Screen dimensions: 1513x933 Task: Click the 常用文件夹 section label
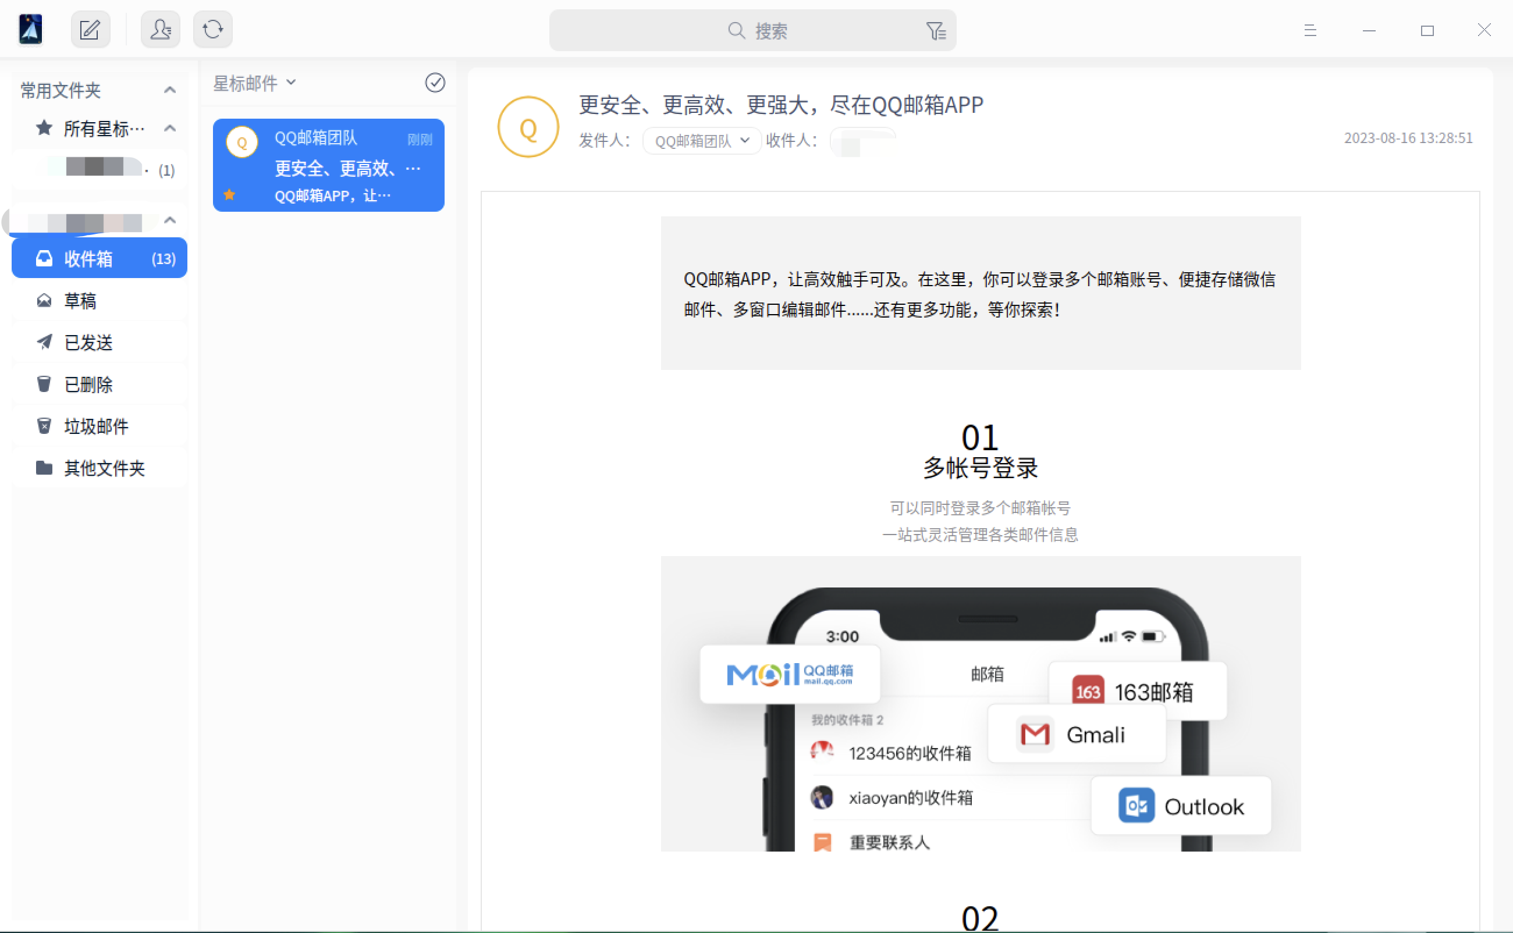coord(61,90)
